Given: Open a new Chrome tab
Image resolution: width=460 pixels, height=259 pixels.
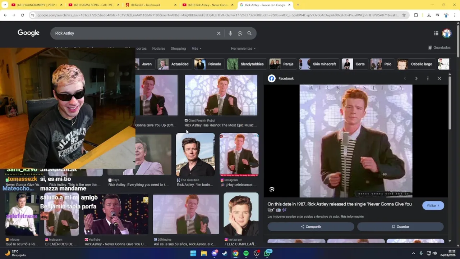Looking at the screenshot, I should click(298, 5).
